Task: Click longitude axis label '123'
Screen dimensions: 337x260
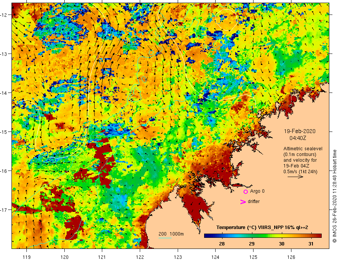Action: [x=178, y=257]
